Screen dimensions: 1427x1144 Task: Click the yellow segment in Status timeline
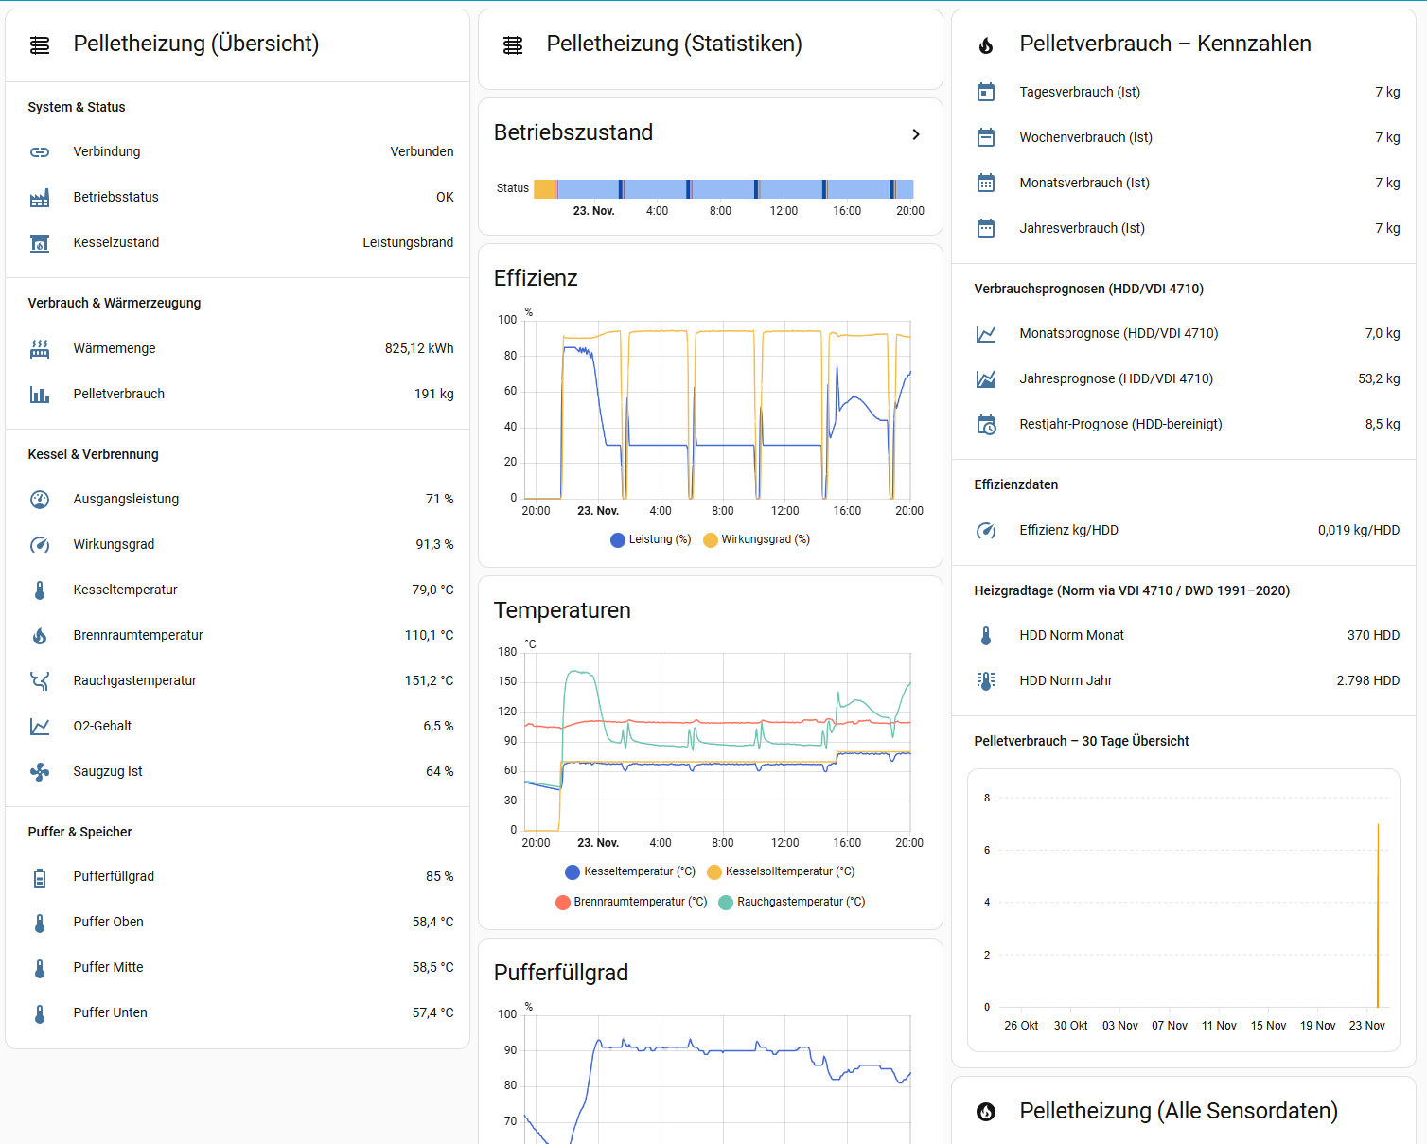coord(545,189)
